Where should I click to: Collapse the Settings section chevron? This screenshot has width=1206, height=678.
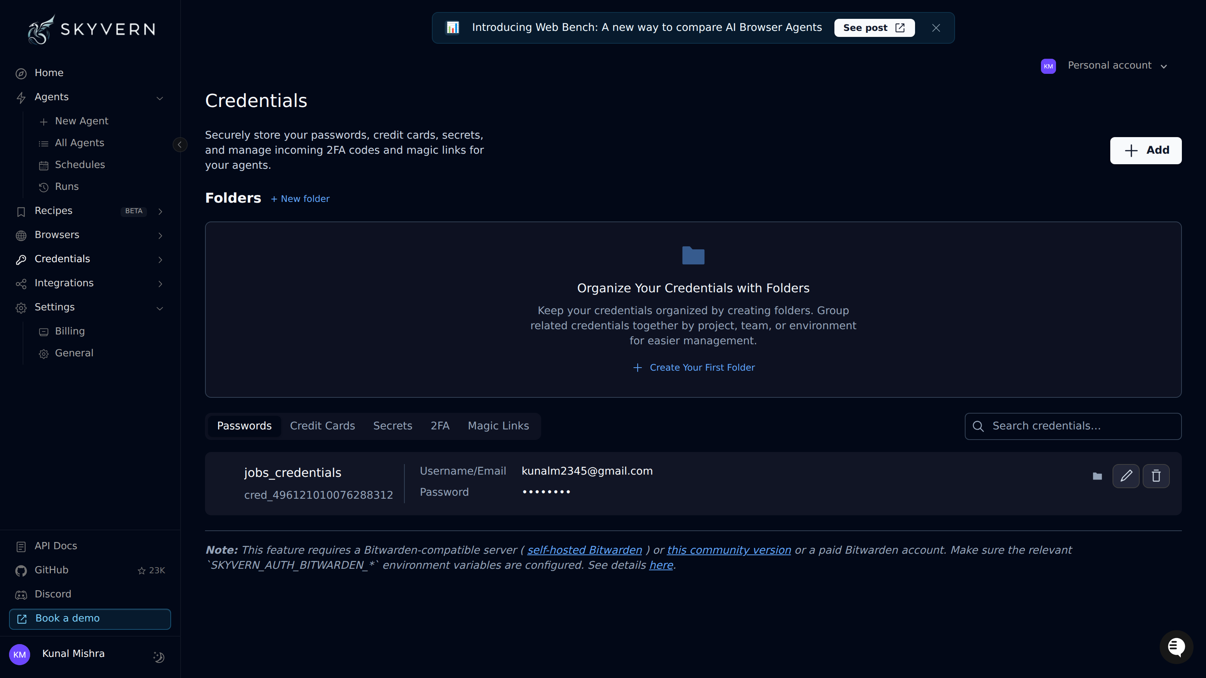[160, 308]
